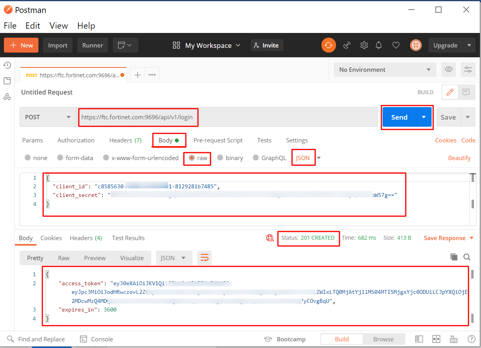Viewport: 481px width, 348px height.
Task: Open the POST method dropdown
Action: point(48,117)
